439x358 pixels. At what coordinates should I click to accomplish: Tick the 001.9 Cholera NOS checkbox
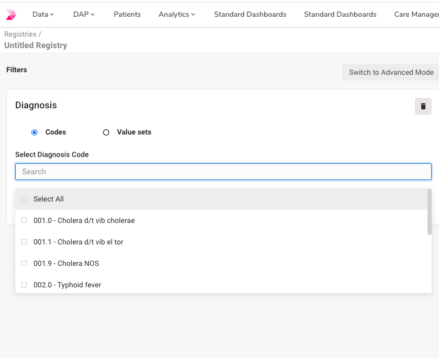24,263
